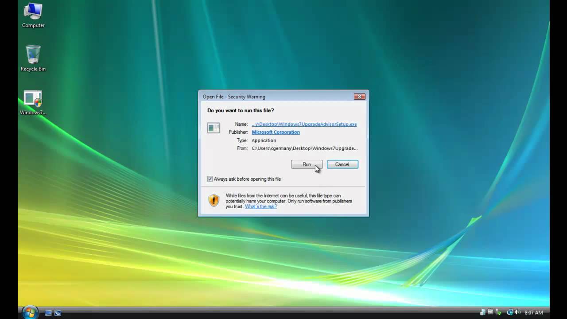Viewport: 567px width, 319px height.
Task: Uncheck Always ask before opening this file
Action: click(x=210, y=179)
